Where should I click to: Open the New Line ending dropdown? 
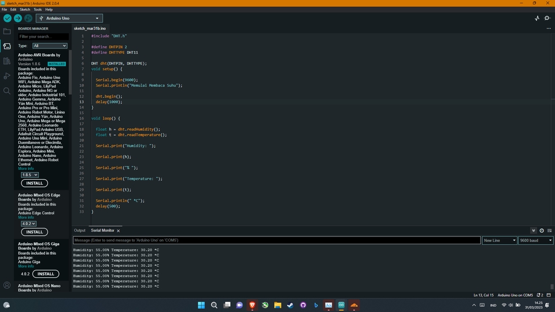pyautogui.click(x=499, y=240)
